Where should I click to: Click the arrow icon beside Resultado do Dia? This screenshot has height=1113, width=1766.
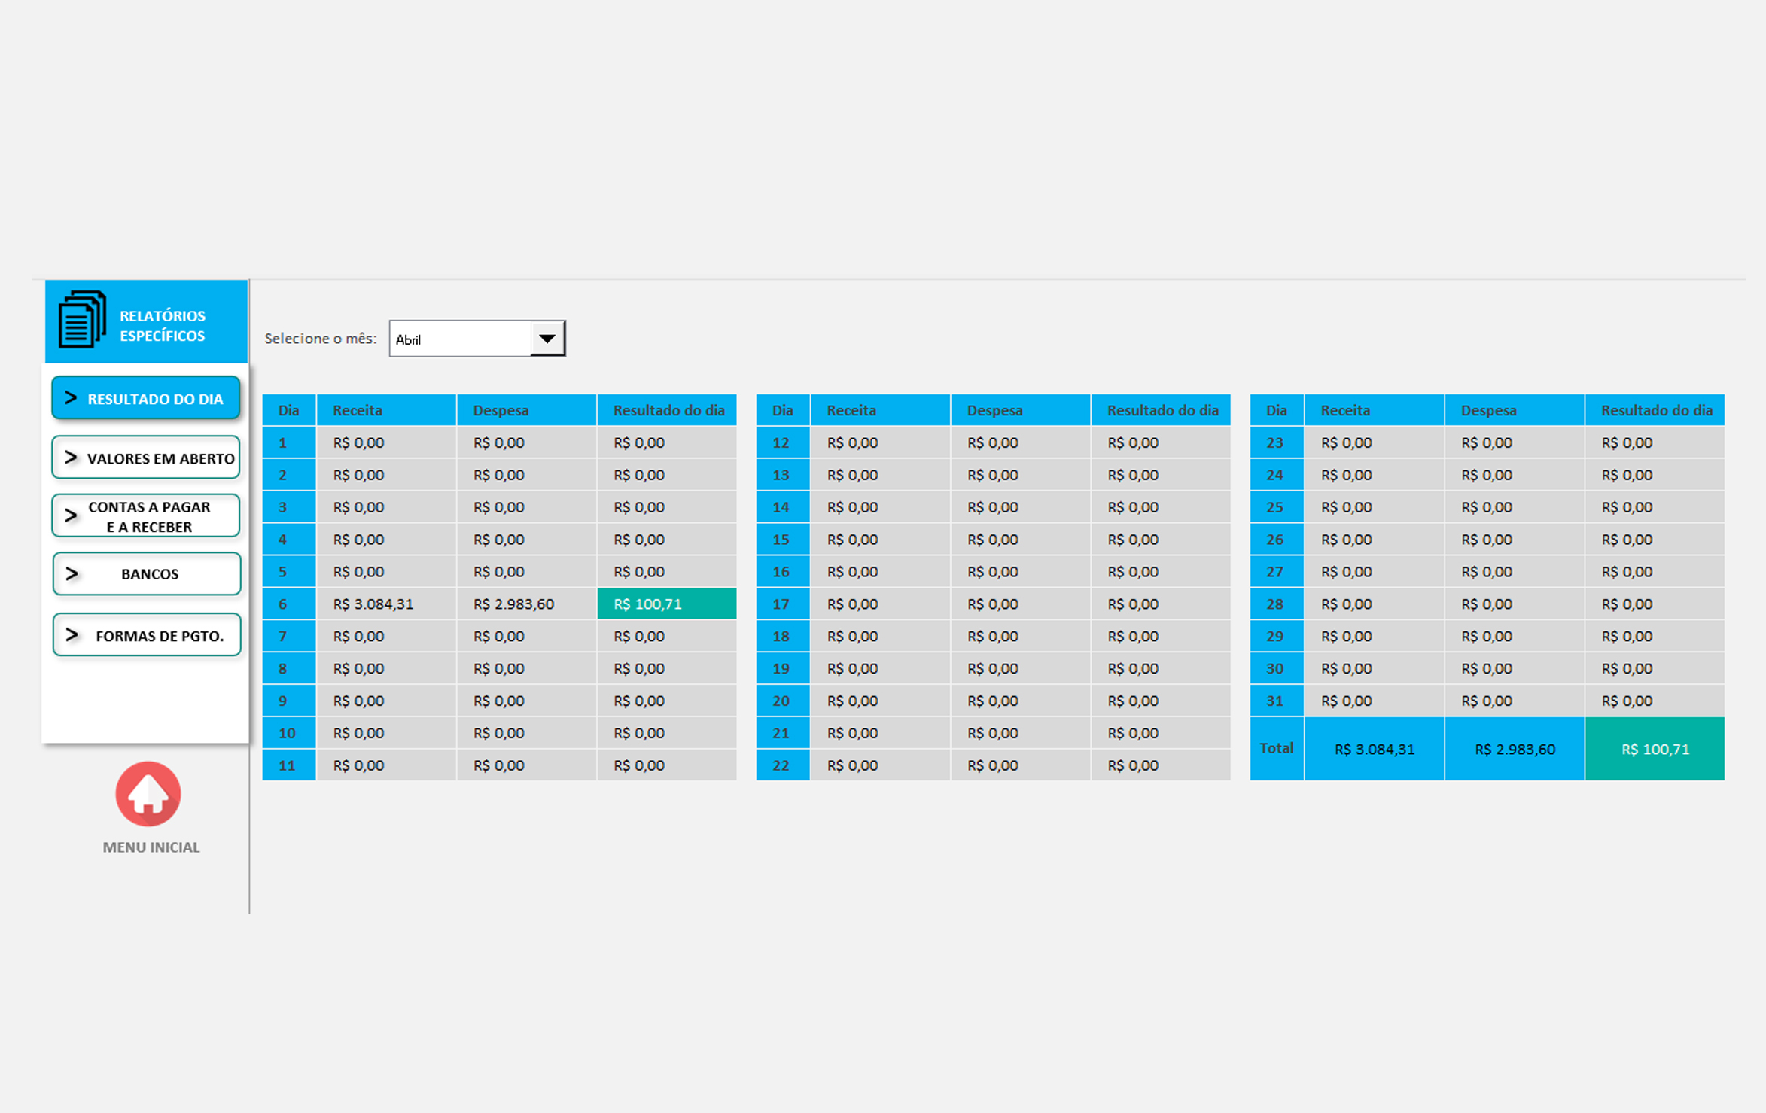click(71, 398)
